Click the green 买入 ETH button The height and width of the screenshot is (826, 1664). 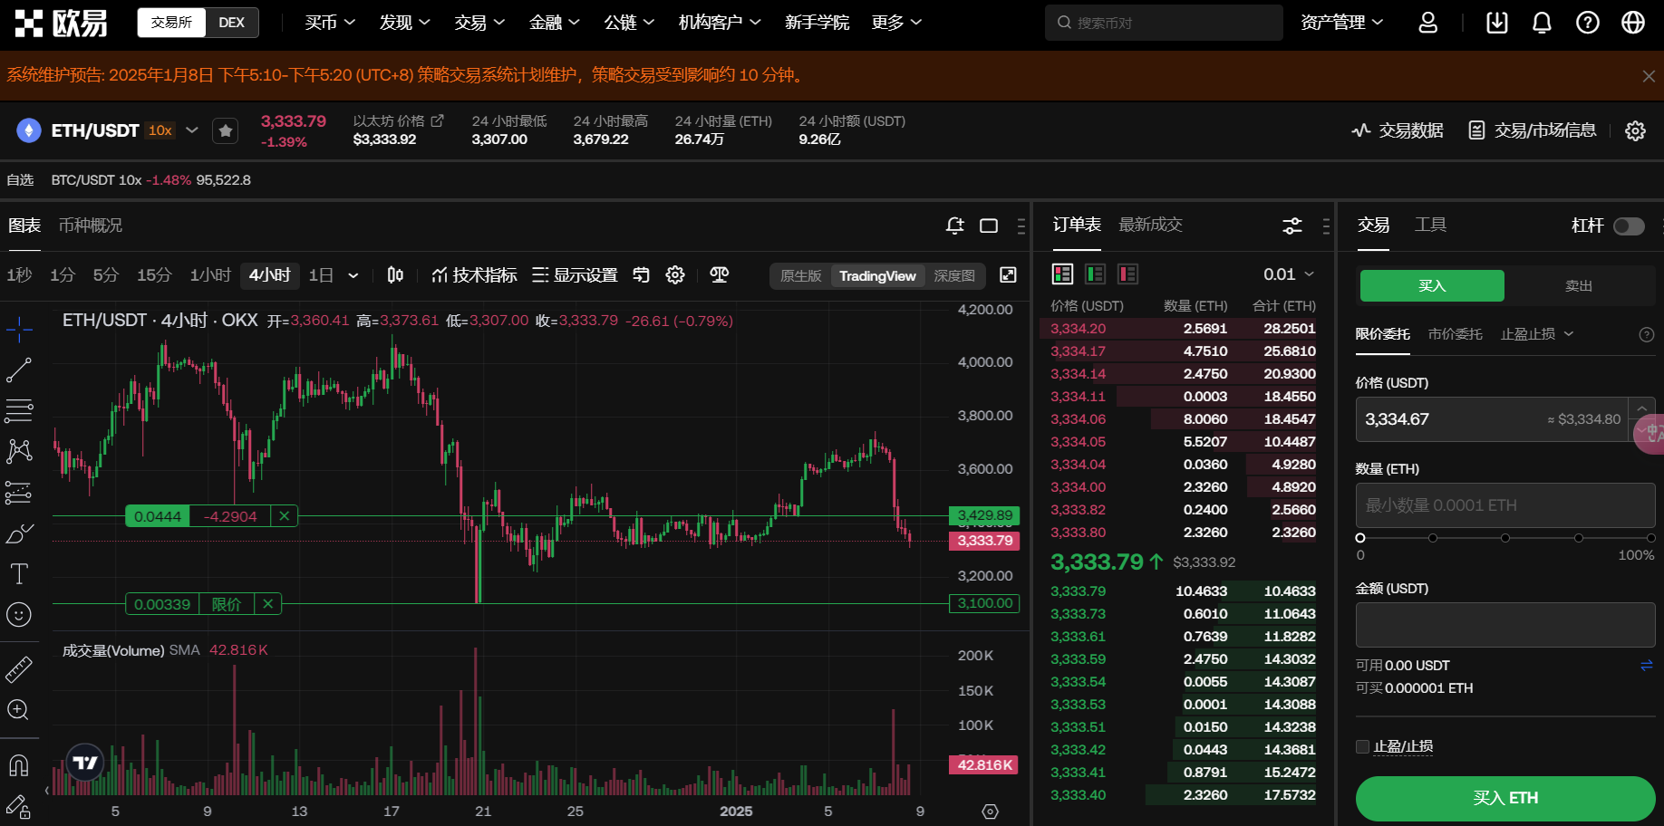click(1504, 798)
